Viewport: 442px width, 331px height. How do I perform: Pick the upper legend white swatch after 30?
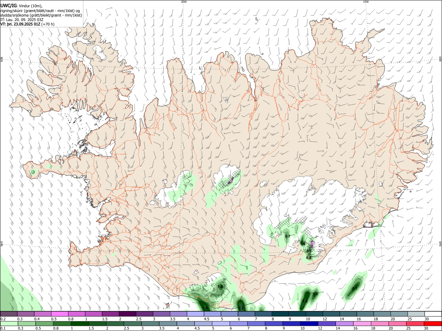(433, 314)
